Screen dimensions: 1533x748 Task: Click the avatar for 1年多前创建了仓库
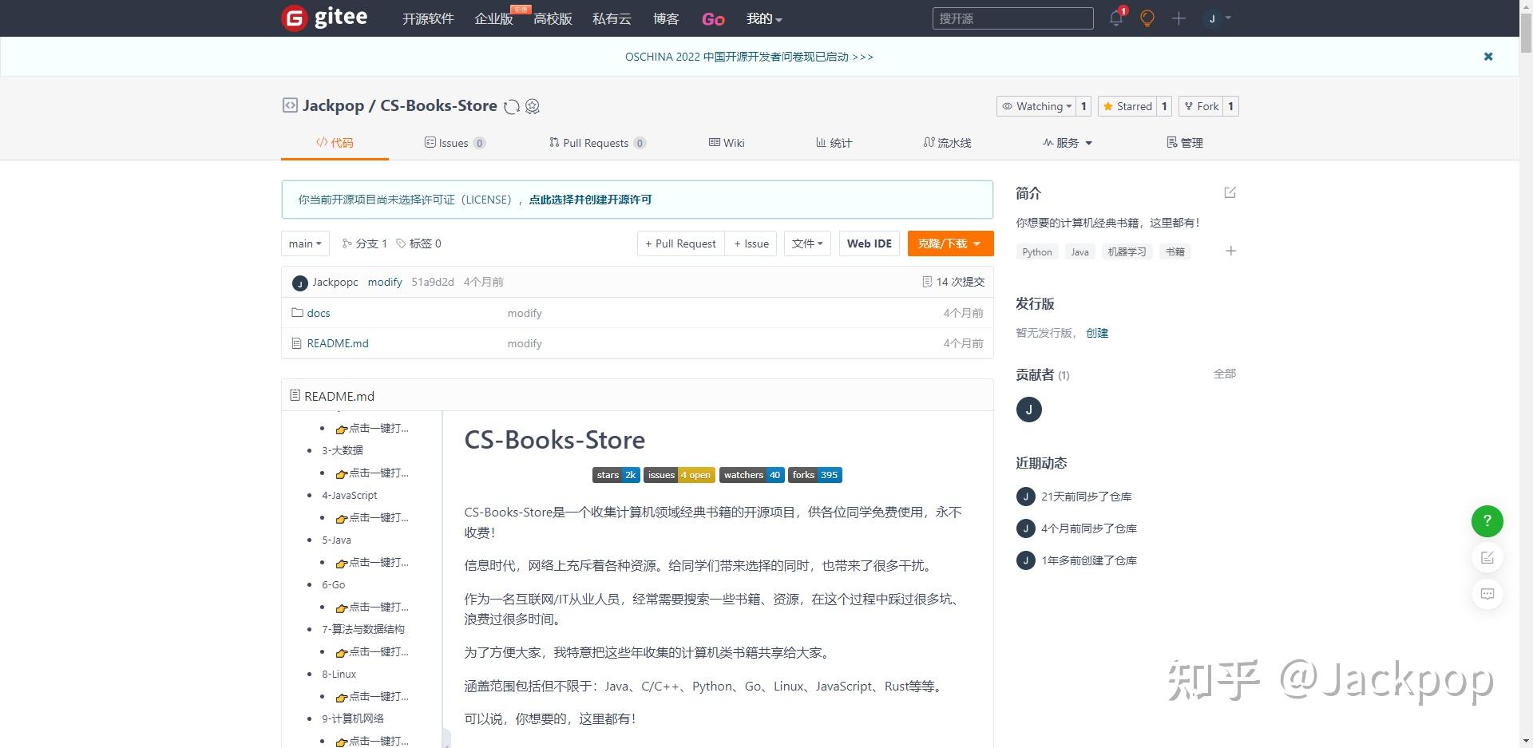(x=1025, y=560)
